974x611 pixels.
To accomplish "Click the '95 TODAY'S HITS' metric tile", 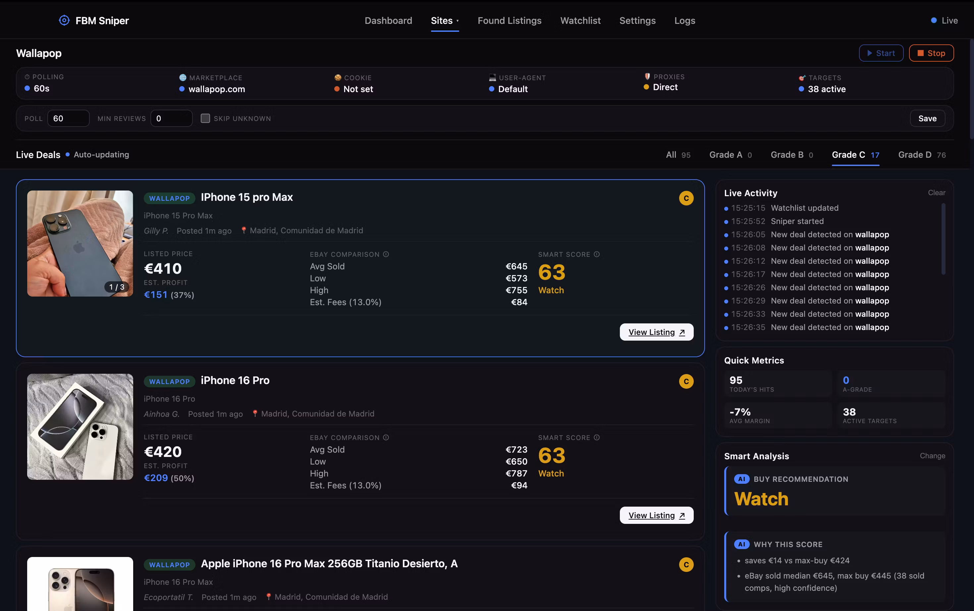I will [778, 383].
